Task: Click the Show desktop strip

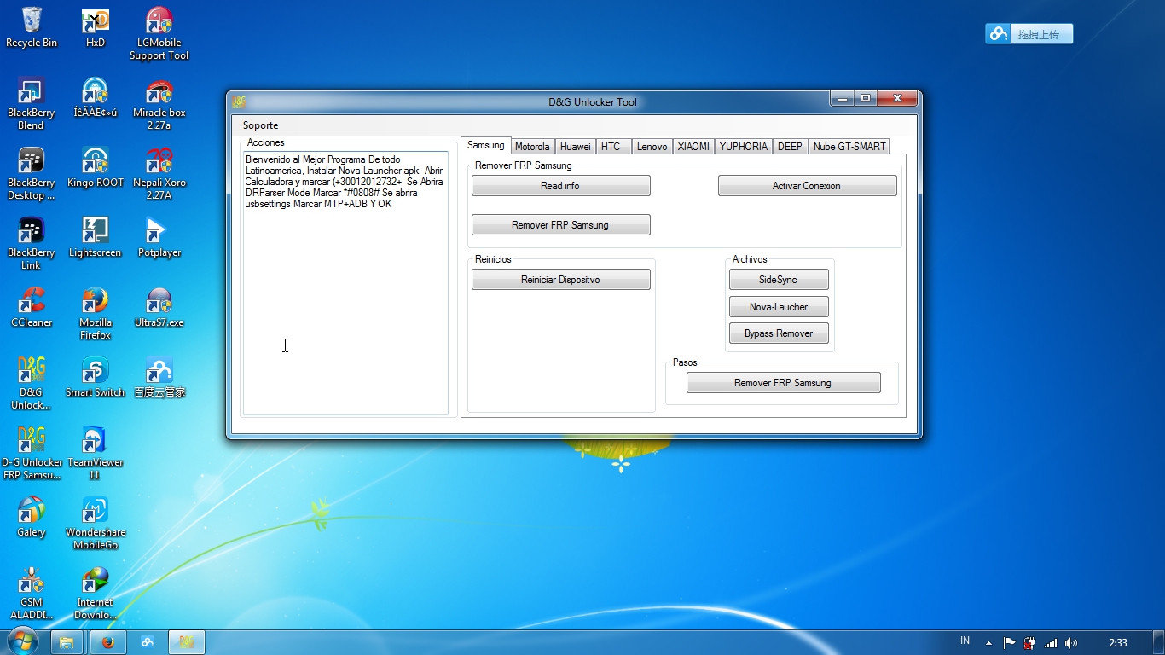Action: pyautogui.click(x=1159, y=643)
